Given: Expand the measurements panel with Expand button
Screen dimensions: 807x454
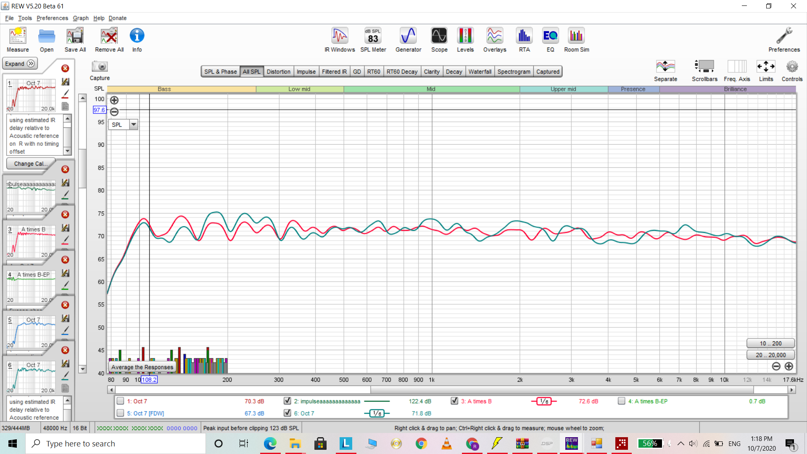Looking at the screenshot, I should tap(20, 63).
